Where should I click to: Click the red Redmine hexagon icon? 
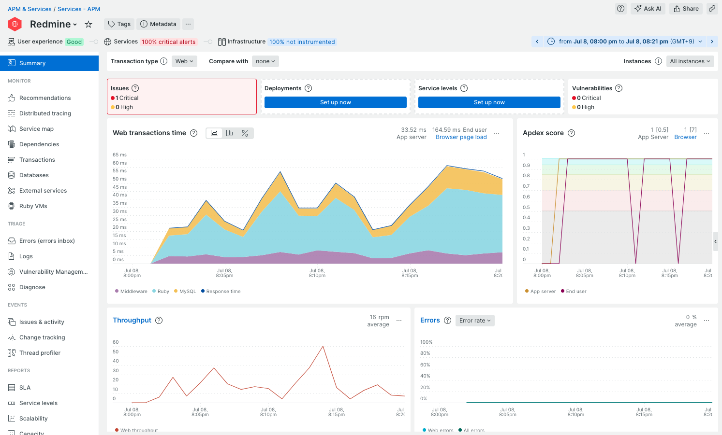[x=15, y=24]
